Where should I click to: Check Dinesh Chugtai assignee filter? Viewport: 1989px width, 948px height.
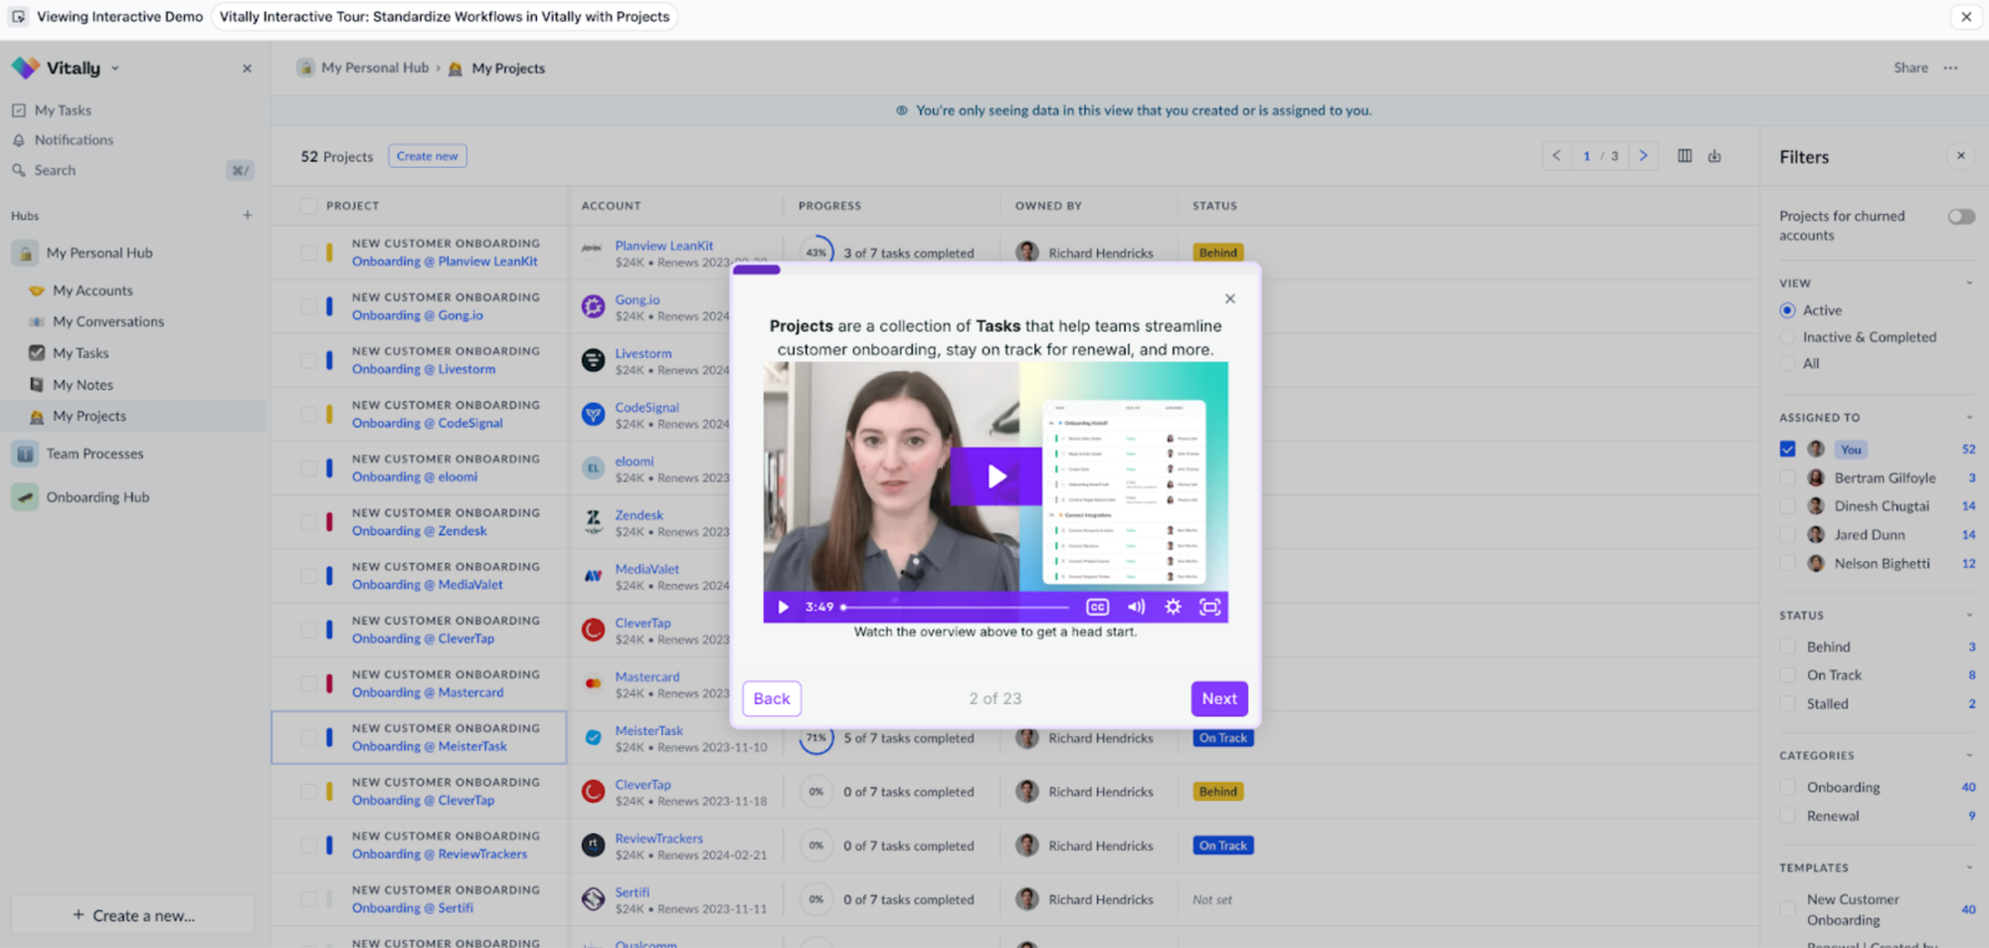point(1787,506)
